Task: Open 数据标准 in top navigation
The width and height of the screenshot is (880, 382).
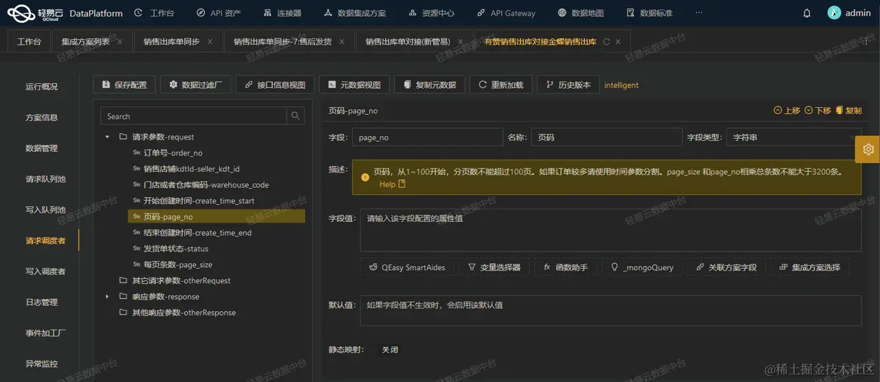Action: pyautogui.click(x=650, y=13)
